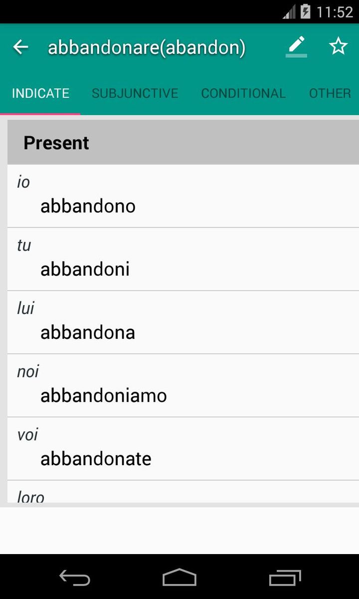This screenshot has height=599, width=359.
Task: Open the recent apps overview
Action: 285,578
